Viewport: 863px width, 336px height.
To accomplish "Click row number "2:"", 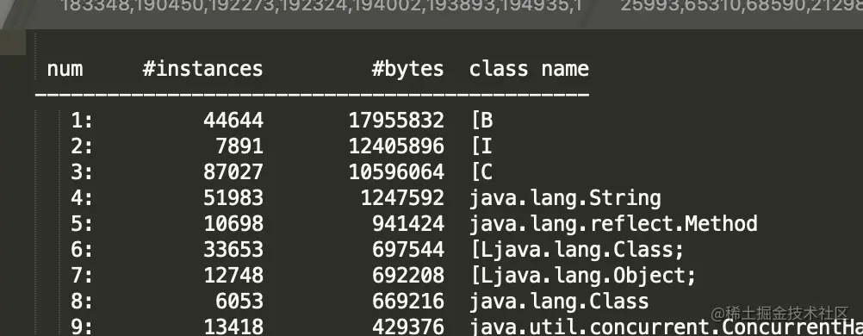I will pos(82,146).
